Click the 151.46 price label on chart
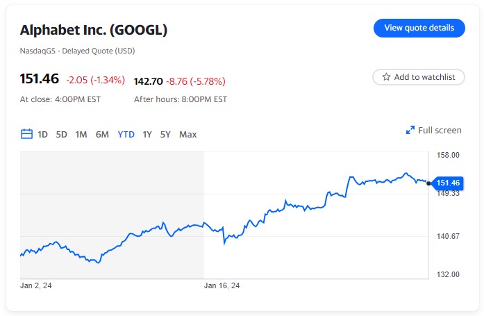This screenshot has width=484, height=316. pos(449,183)
